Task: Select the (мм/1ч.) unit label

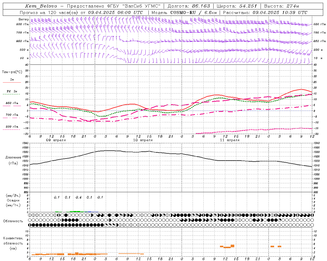Action: 13,205
